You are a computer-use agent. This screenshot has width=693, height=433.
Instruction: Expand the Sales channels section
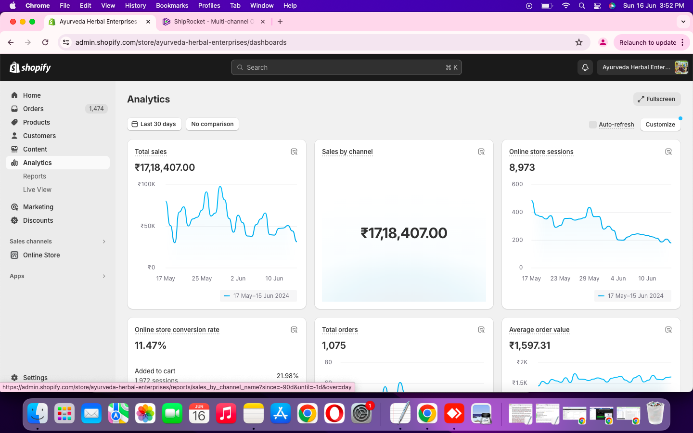[104, 242]
